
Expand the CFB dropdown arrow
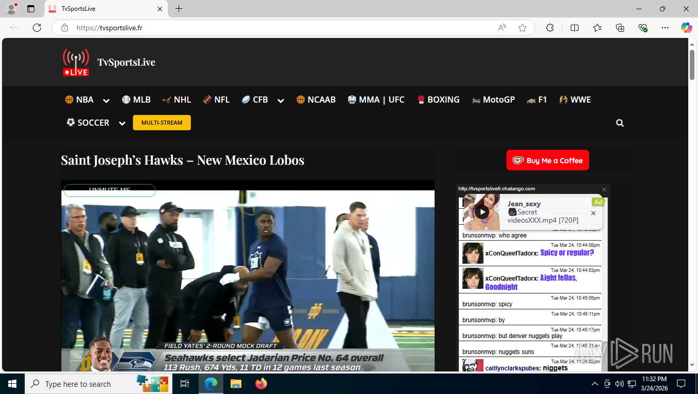[x=281, y=101]
